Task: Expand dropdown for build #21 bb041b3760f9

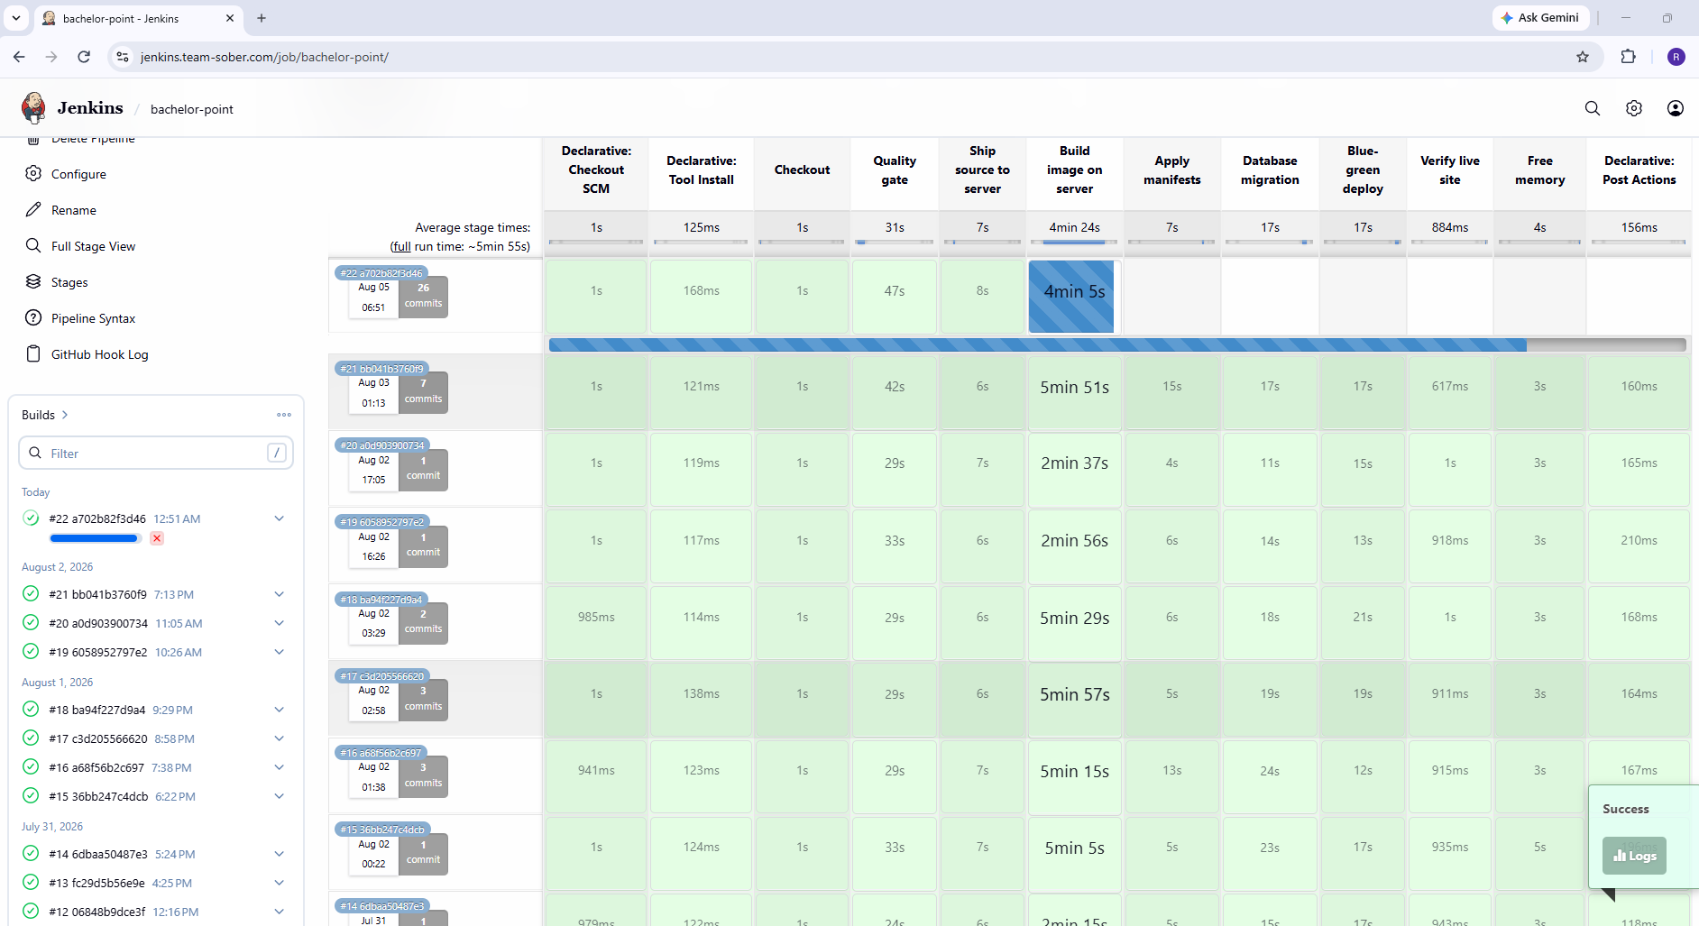Action: [280, 594]
